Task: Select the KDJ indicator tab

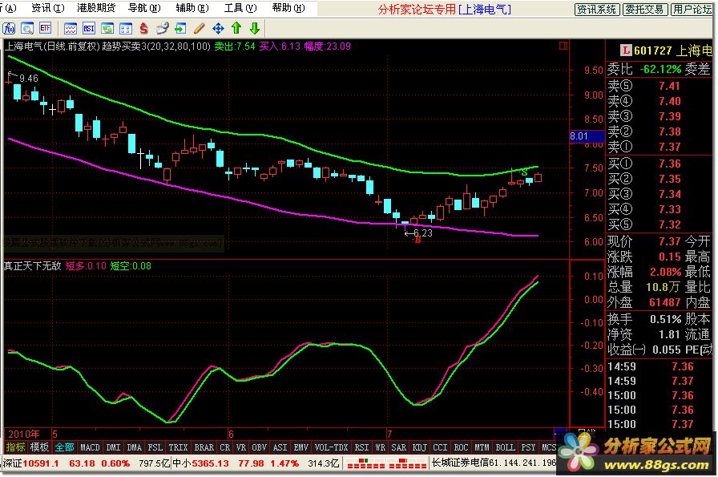Action: [x=419, y=447]
